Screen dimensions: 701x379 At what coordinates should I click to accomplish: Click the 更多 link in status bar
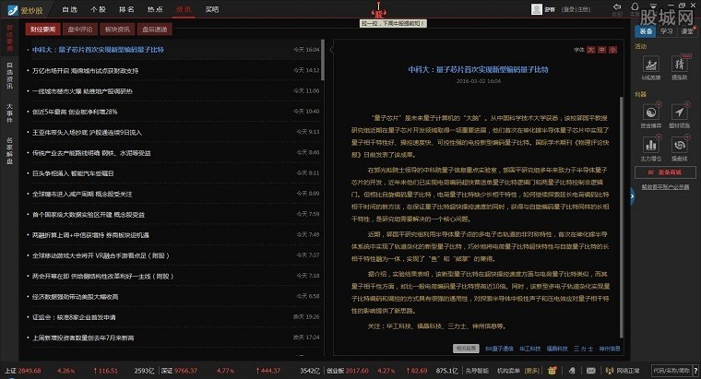tap(531, 371)
